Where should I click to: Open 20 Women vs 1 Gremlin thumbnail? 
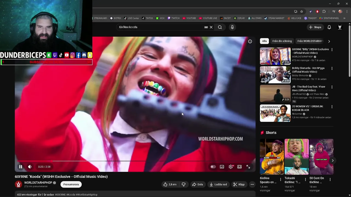(x=275, y=113)
